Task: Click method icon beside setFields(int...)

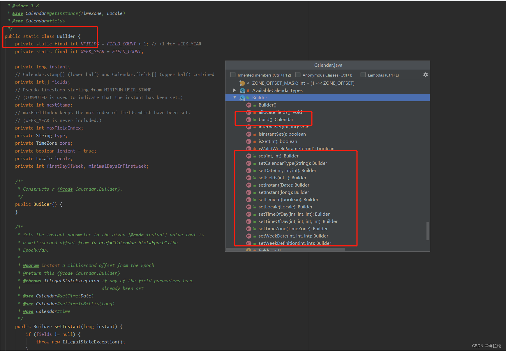Action: tap(248, 178)
